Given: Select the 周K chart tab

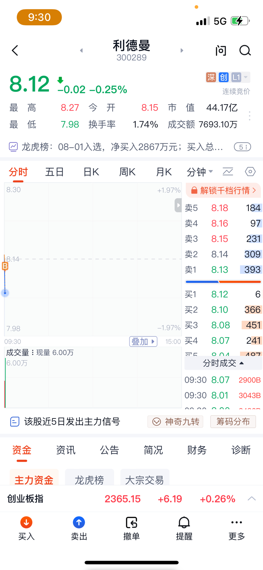Looking at the screenshot, I should [127, 172].
